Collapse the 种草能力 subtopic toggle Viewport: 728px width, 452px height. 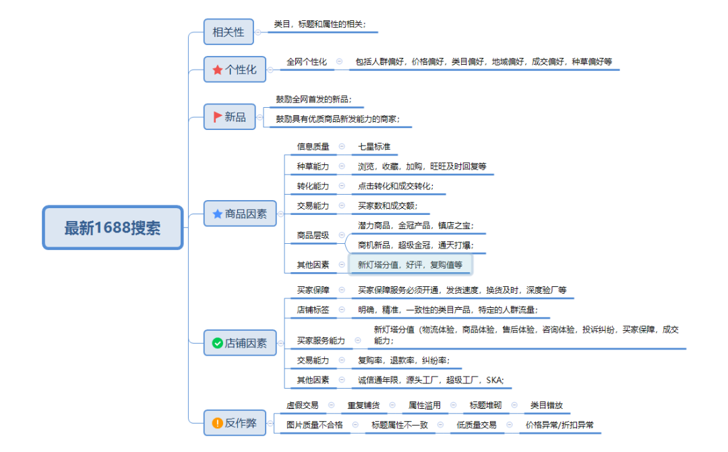click(x=342, y=166)
